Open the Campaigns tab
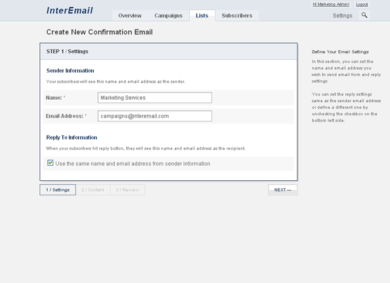This screenshot has width=390, height=283. 168,16
